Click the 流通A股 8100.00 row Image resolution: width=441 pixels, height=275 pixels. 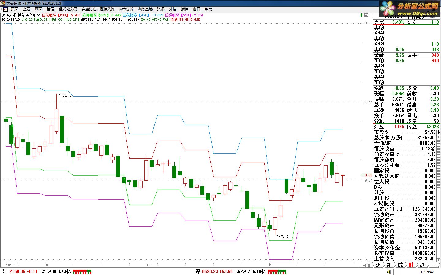405,143
